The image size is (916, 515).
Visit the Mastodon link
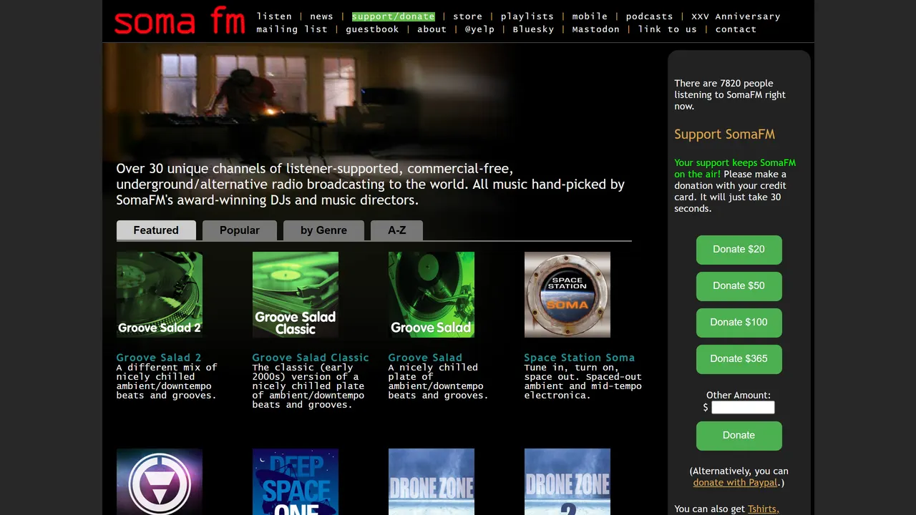595,29
